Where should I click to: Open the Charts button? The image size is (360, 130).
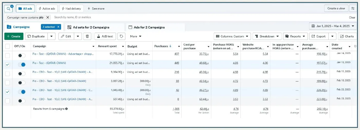[347, 36]
